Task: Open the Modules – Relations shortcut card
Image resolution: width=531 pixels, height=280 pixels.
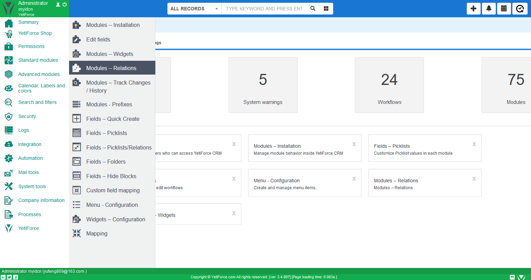Action: (x=425, y=183)
